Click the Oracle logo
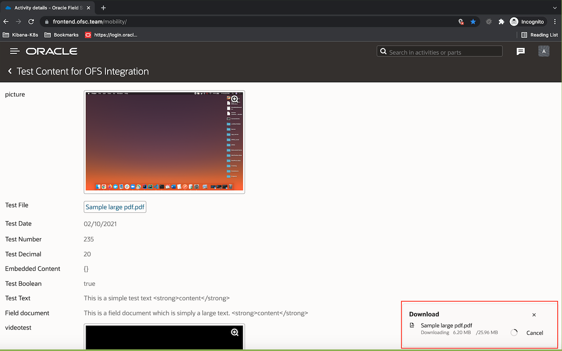562x351 pixels. [51, 51]
